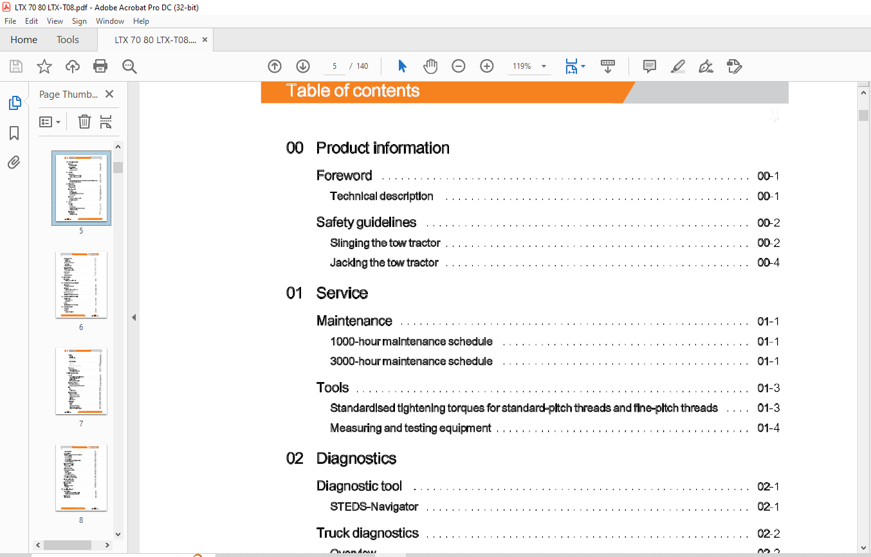Switch to the Tools tab
The width and height of the screenshot is (871, 557).
(x=68, y=40)
